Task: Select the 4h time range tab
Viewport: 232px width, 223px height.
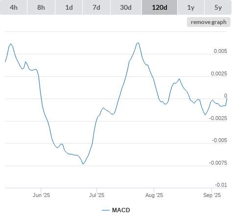Action: (14, 7)
